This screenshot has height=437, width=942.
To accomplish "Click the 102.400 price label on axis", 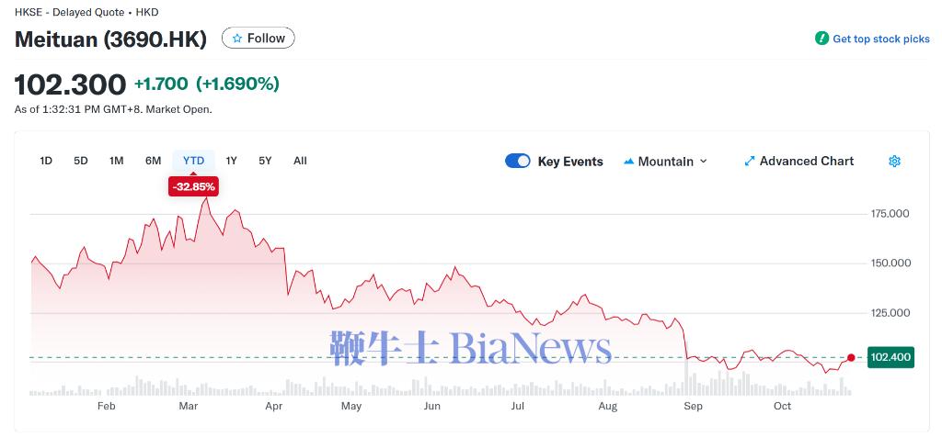I will (890, 357).
